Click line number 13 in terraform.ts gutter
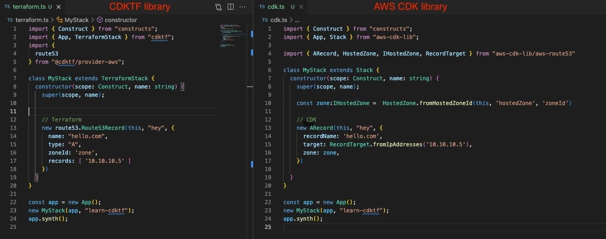 tap(13, 128)
